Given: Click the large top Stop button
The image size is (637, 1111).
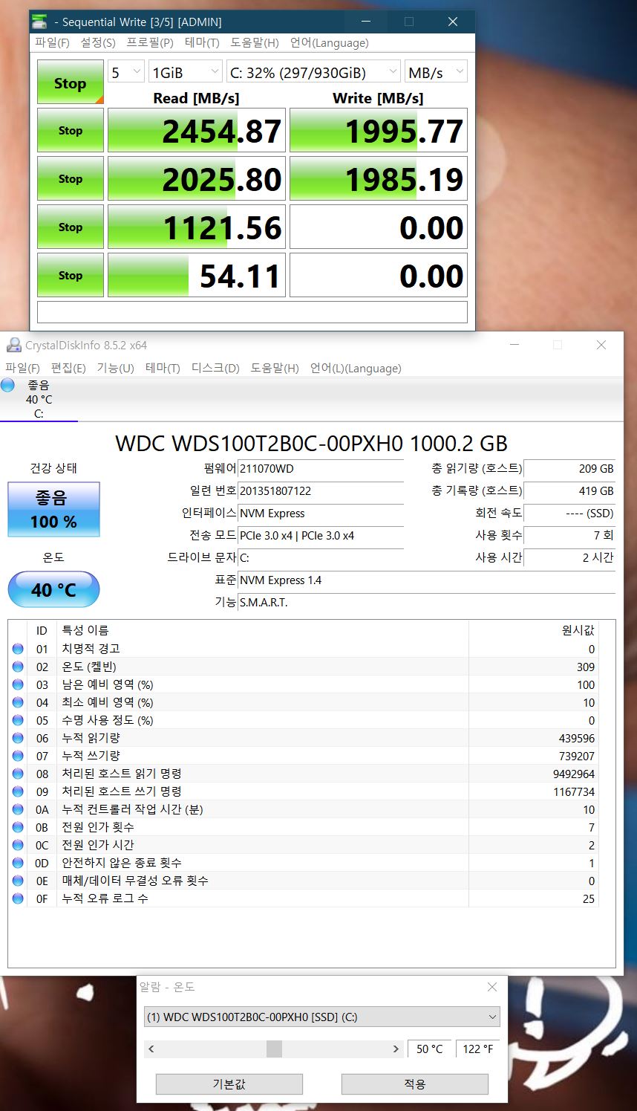Looking at the screenshot, I should [70, 82].
